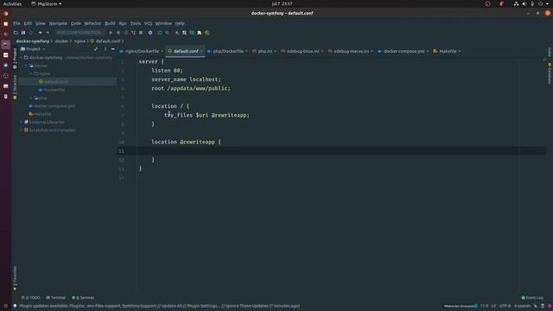
Task: Click the clock in the top bar
Action: (x=282, y=3)
